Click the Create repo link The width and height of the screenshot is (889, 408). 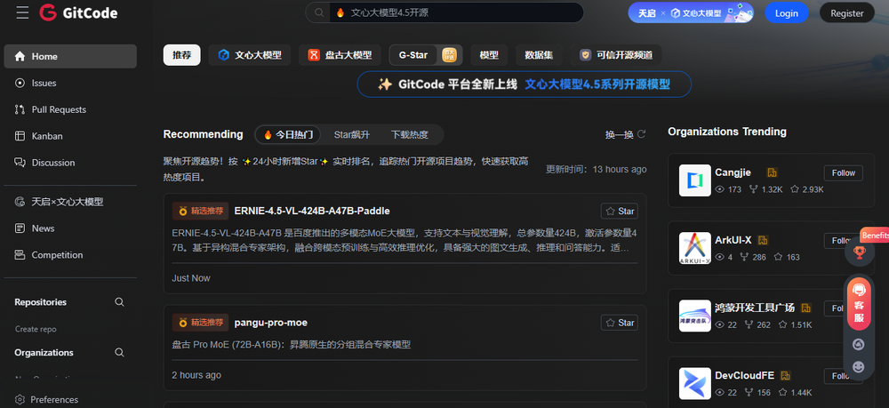tap(36, 329)
